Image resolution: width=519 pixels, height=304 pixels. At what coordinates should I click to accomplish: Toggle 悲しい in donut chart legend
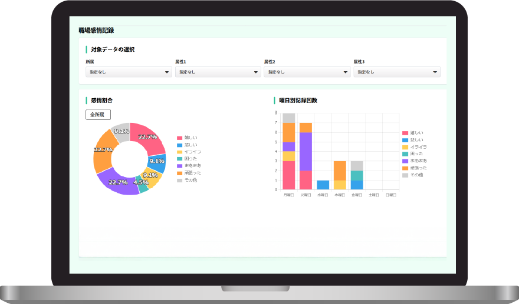tap(190, 145)
